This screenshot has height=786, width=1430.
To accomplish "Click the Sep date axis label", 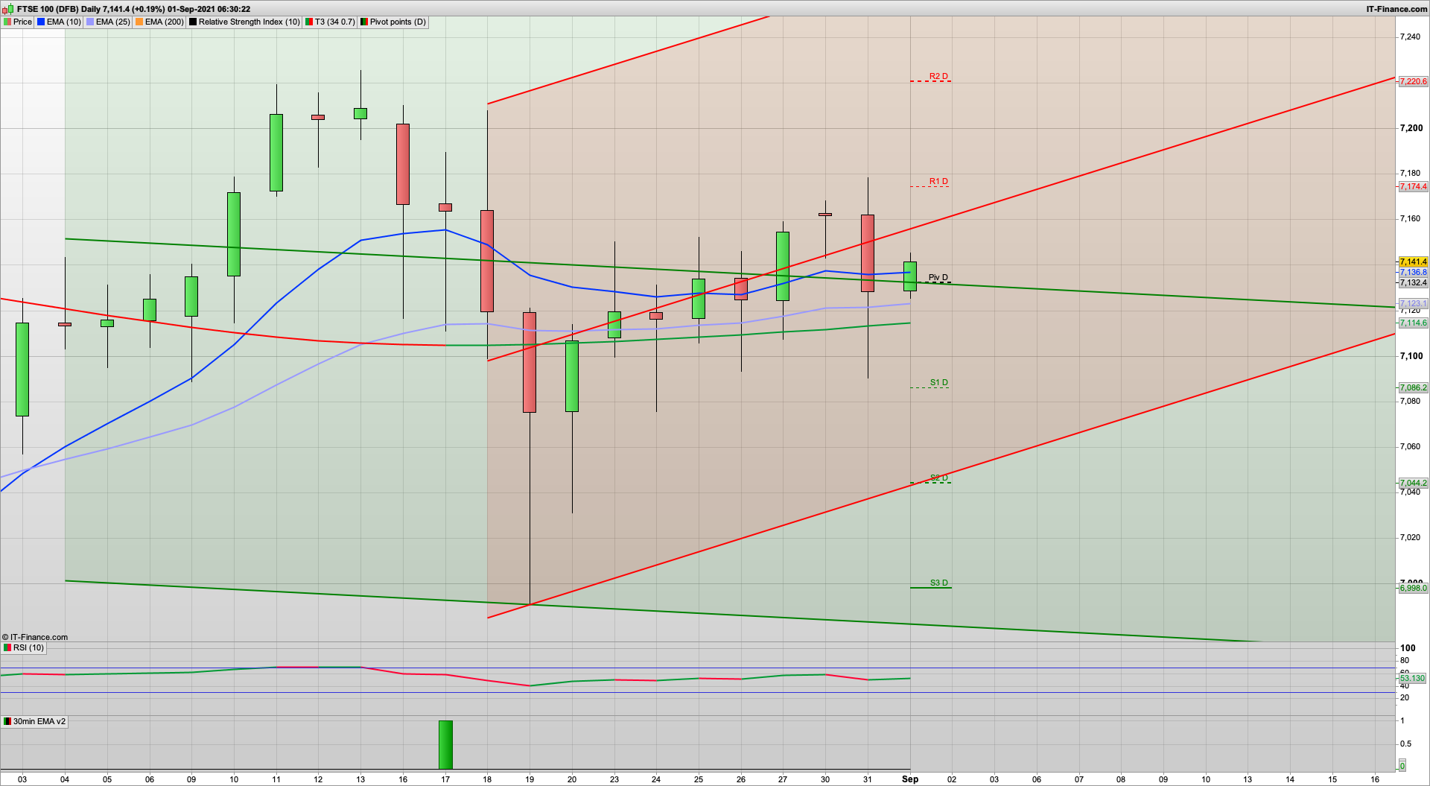I will pyautogui.click(x=910, y=779).
